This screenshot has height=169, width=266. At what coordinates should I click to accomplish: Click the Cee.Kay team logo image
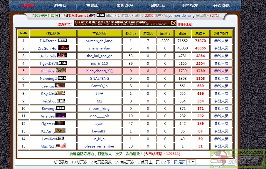60,86
